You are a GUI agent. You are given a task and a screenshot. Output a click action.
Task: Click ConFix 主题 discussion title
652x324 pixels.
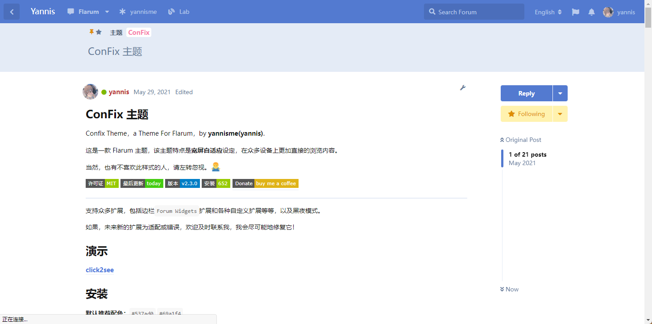click(x=115, y=51)
